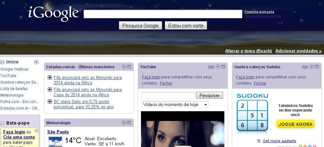Close the Bate-papo login notice
The height and width of the screenshot is (147, 324).
point(36,131)
